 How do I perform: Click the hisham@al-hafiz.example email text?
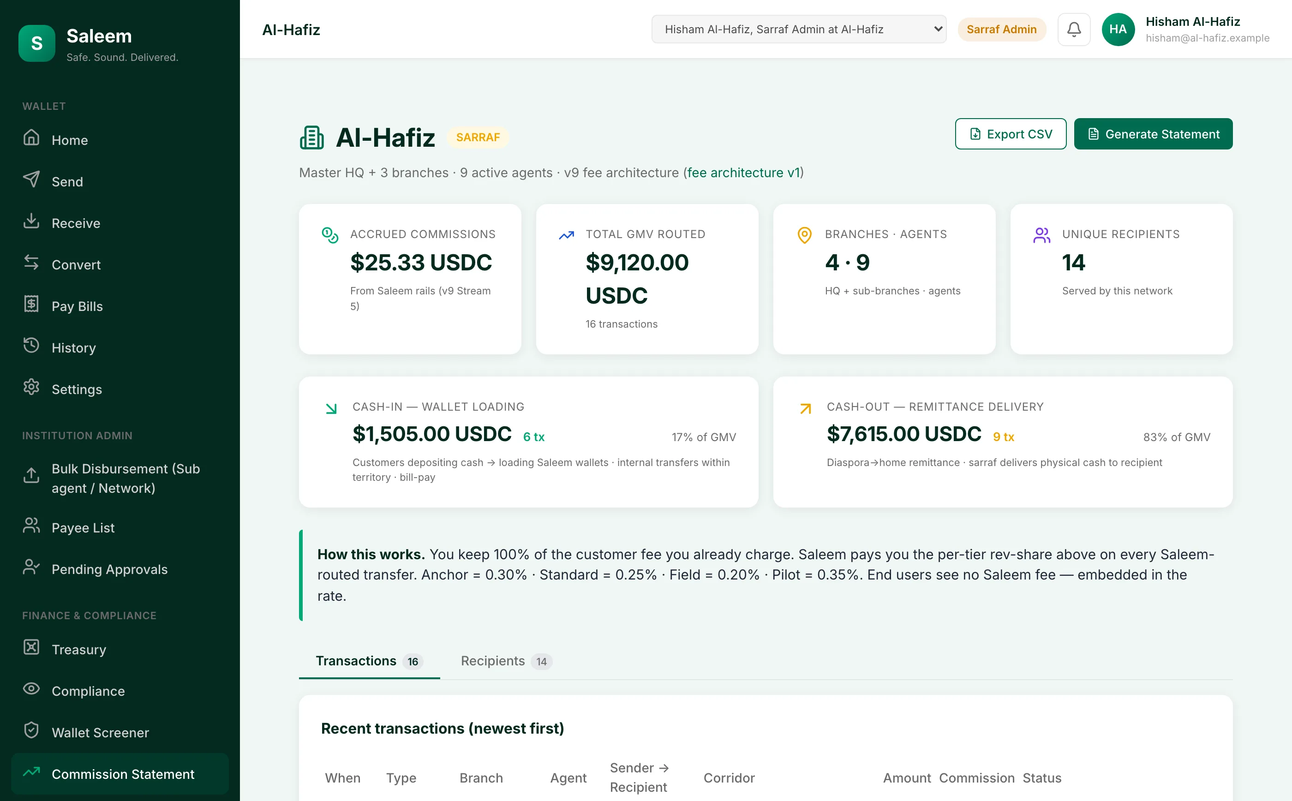(x=1207, y=38)
